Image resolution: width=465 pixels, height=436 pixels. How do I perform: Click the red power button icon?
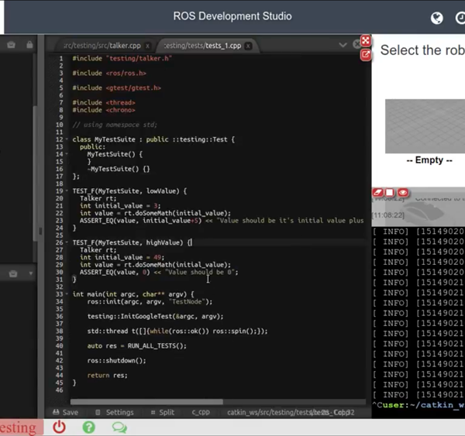tap(59, 427)
